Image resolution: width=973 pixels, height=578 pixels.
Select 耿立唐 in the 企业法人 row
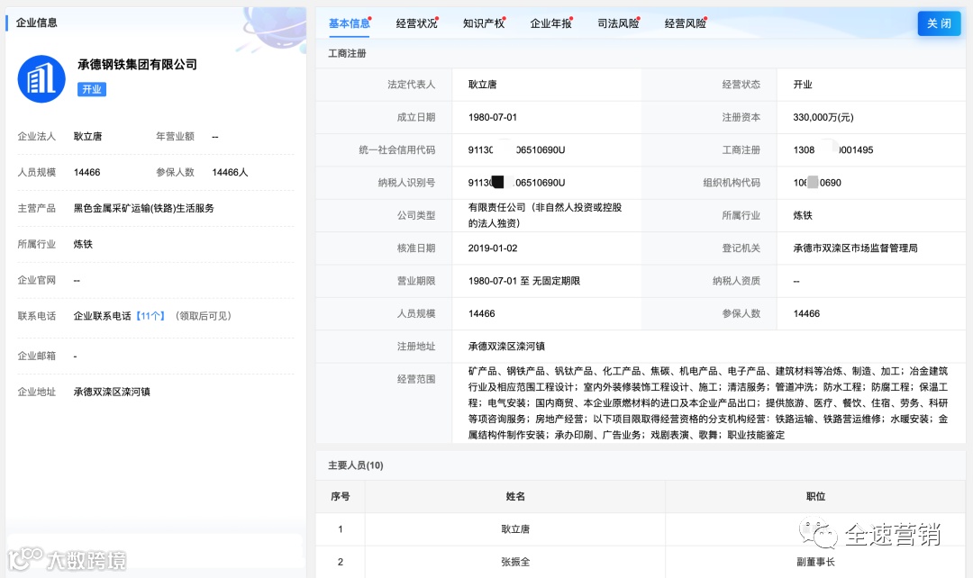[87, 137]
